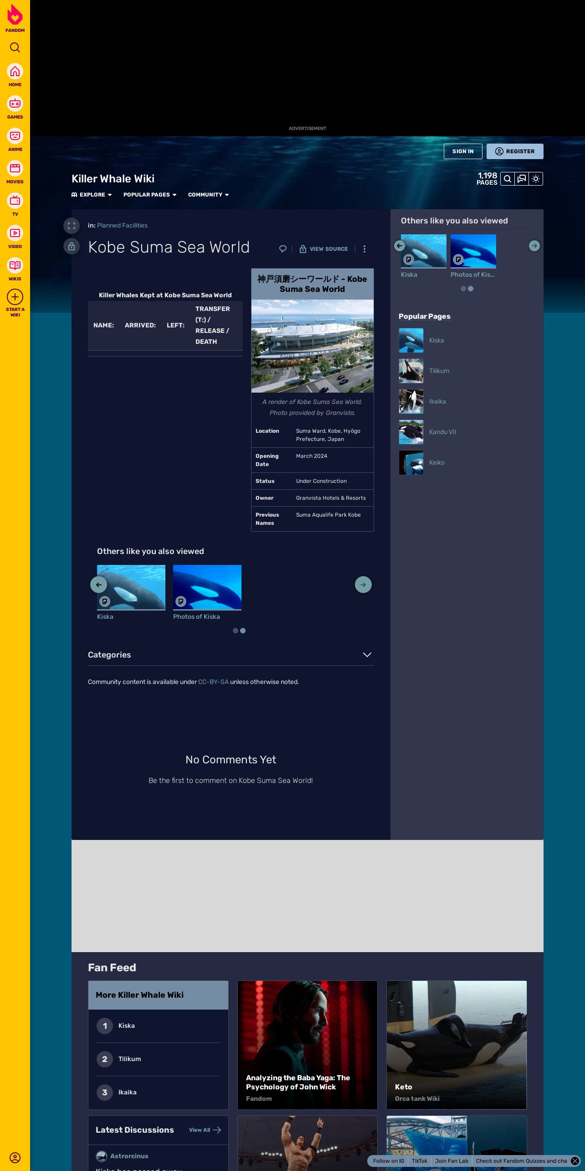Open the sidebar search icon
The image size is (585, 1171).
point(15,47)
